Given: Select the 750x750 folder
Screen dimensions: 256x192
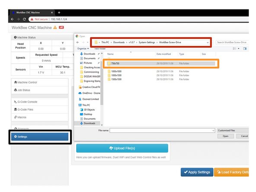Looking at the screenshot, I should tap(161, 63).
